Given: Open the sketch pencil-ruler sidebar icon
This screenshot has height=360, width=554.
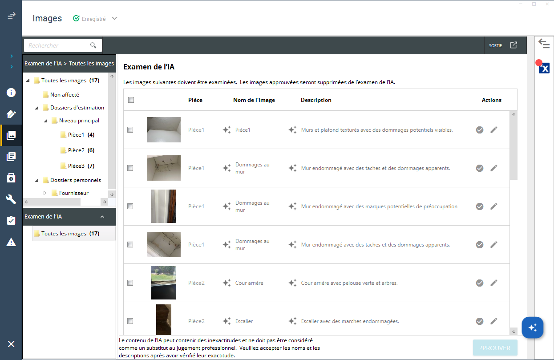Looking at the screenshot, I should pyautogui.click(x=11, y=114).
